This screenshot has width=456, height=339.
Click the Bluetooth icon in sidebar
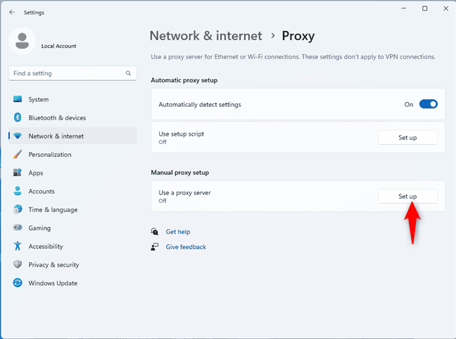point(18,117)
